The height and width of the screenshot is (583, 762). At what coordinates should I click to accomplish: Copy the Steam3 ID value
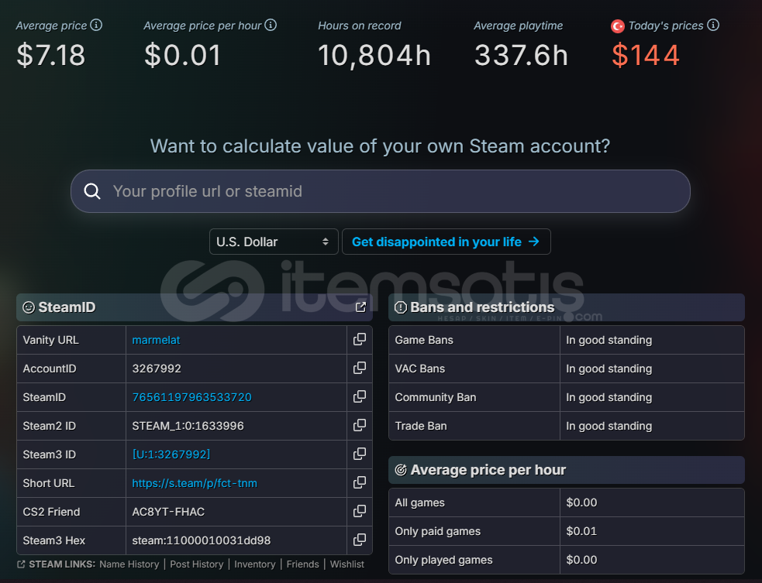pos(360,454)
